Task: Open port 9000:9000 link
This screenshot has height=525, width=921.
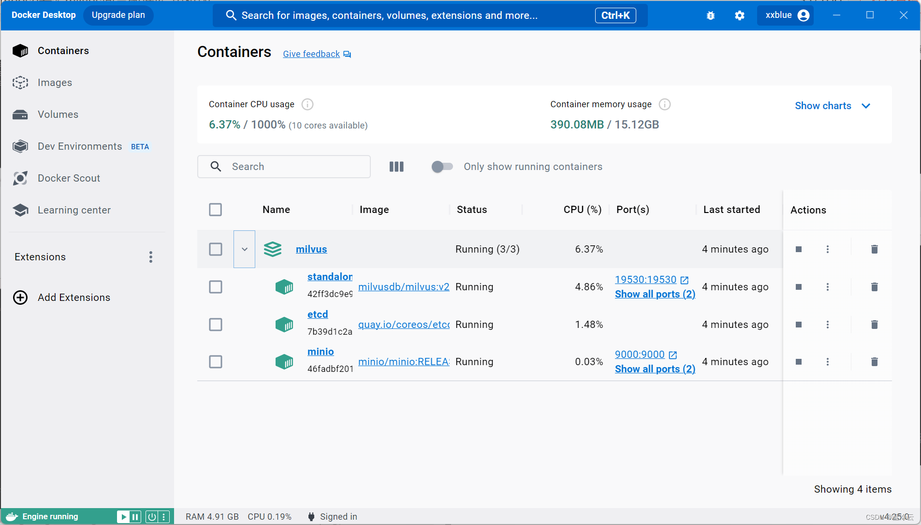Action: 640,355
